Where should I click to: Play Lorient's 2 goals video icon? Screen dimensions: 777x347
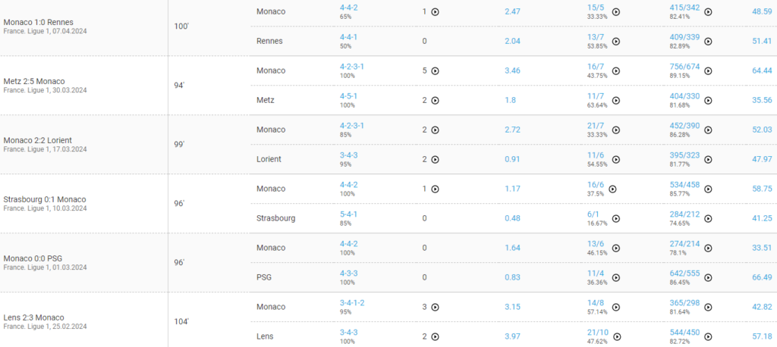tap(435, 159)
